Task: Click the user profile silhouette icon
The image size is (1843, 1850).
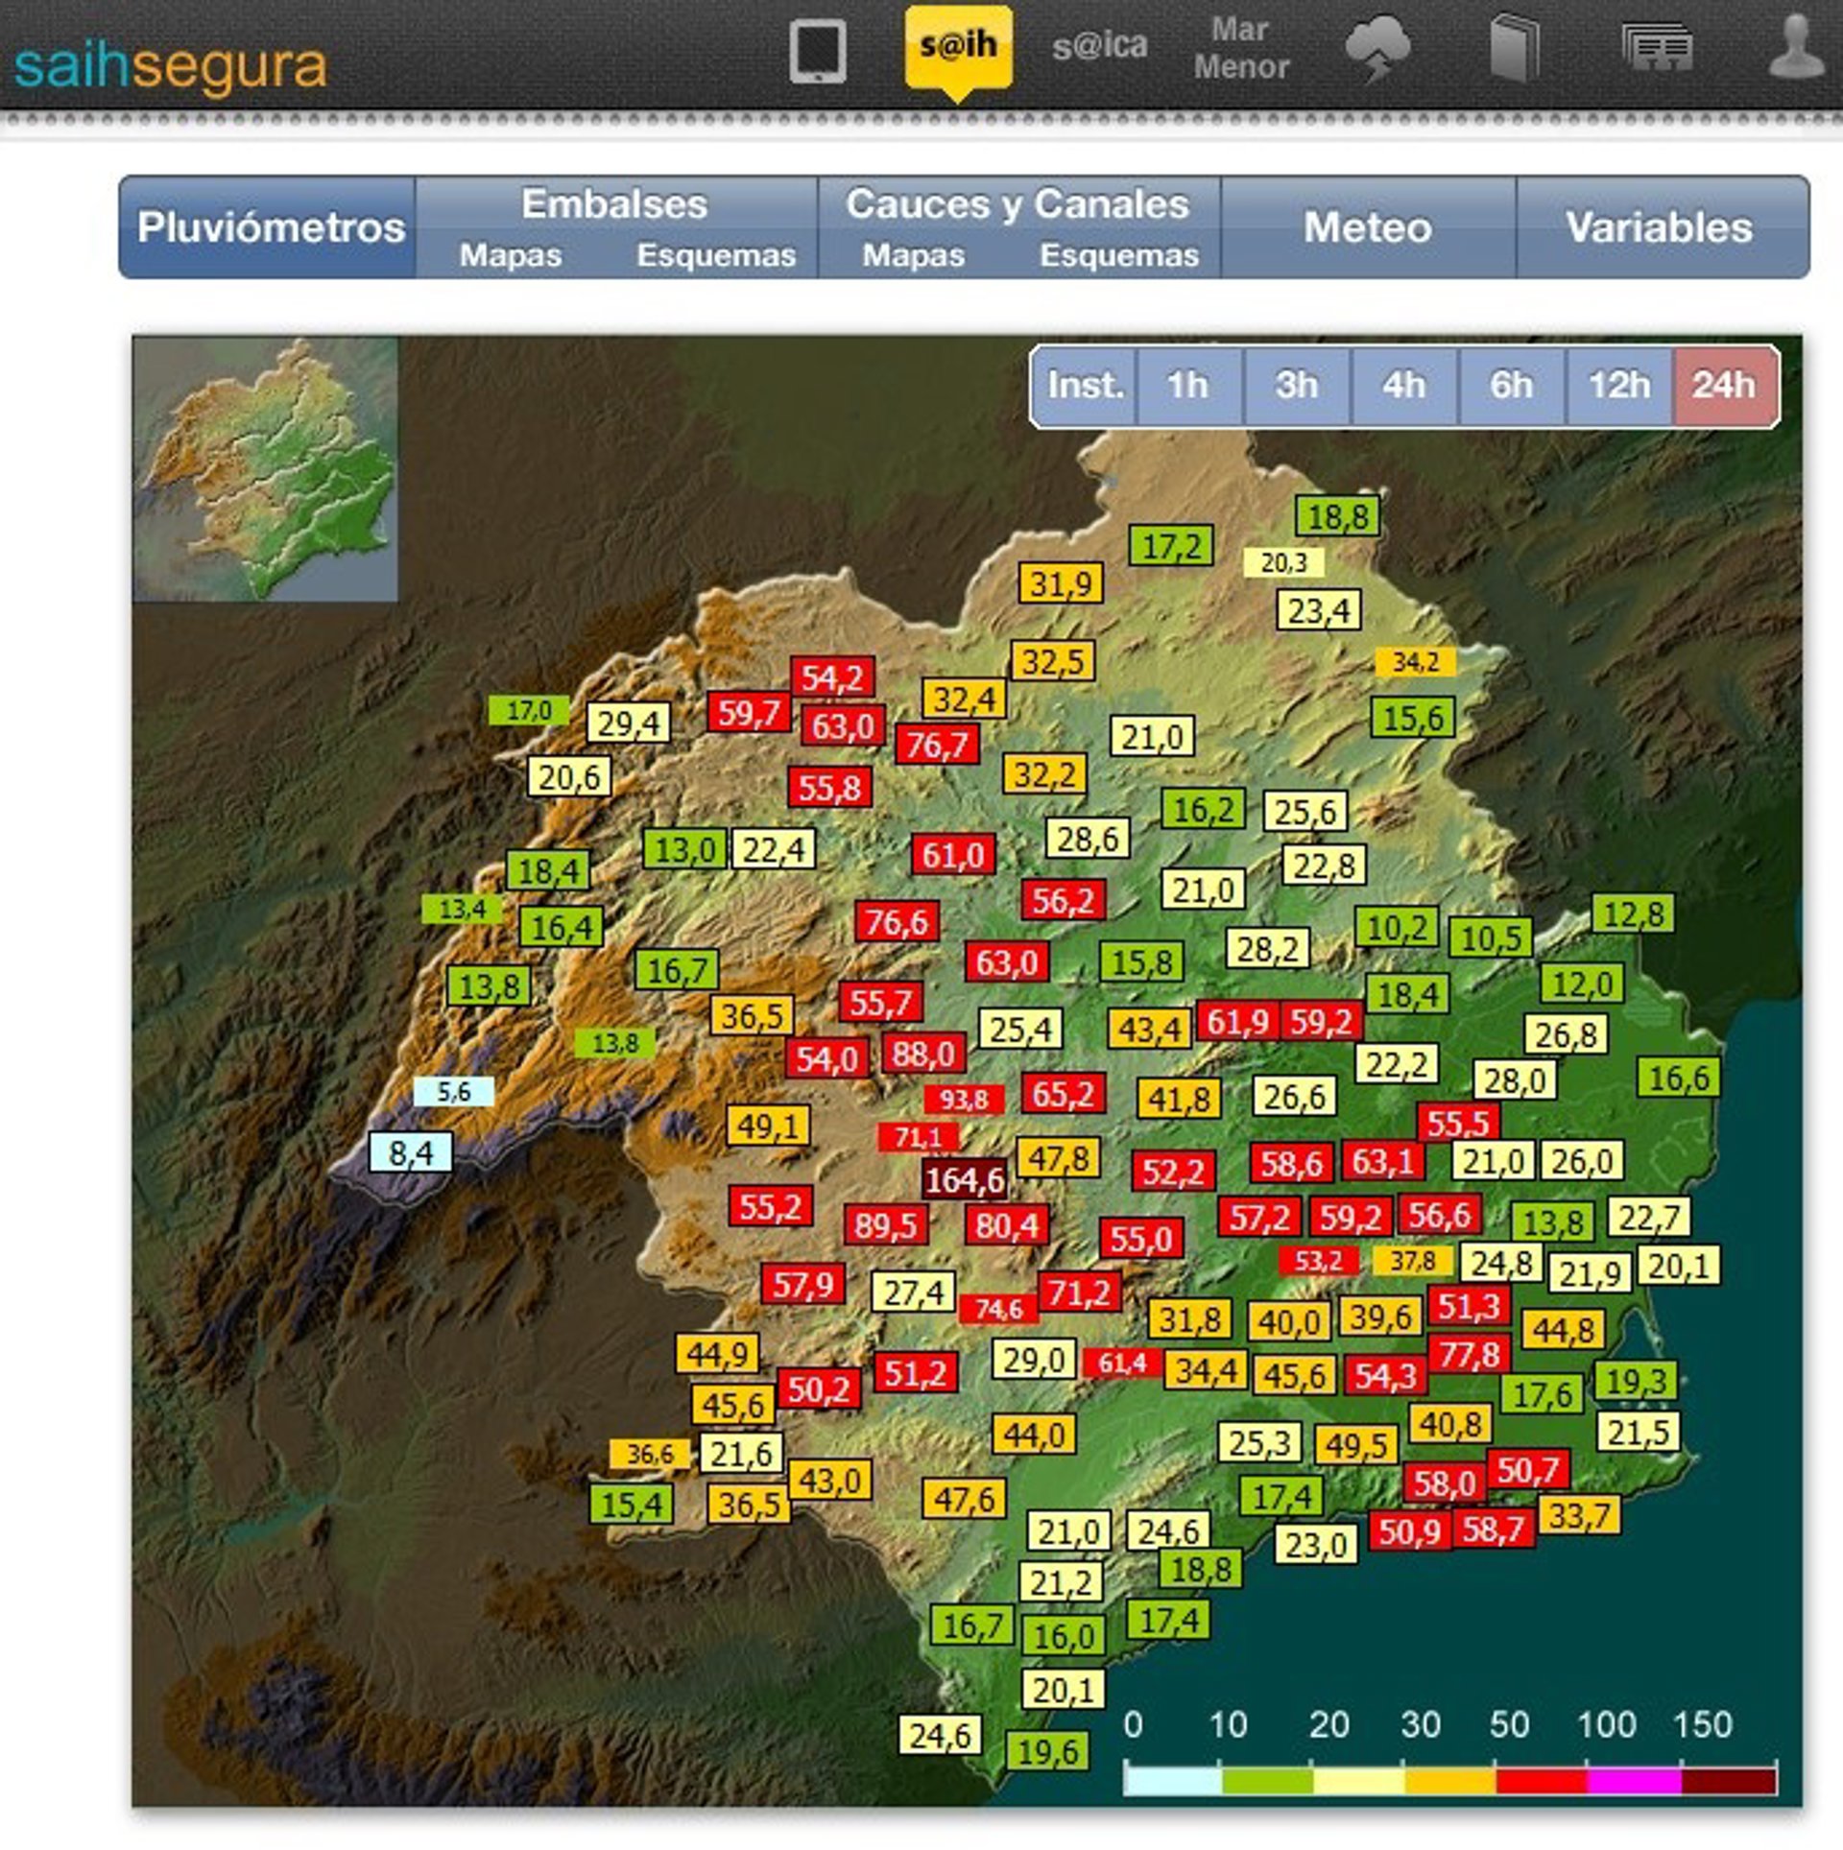Action: click(1796, 48)
